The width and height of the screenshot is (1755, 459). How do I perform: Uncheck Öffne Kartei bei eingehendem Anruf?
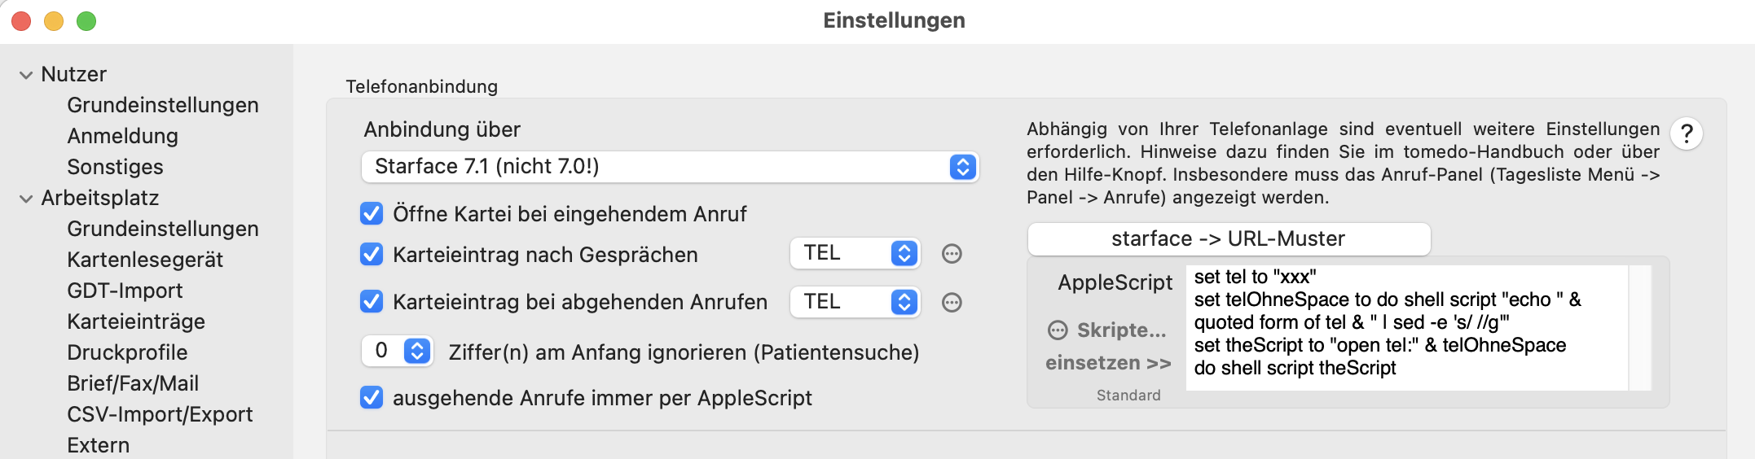click(x=372, y=214)
